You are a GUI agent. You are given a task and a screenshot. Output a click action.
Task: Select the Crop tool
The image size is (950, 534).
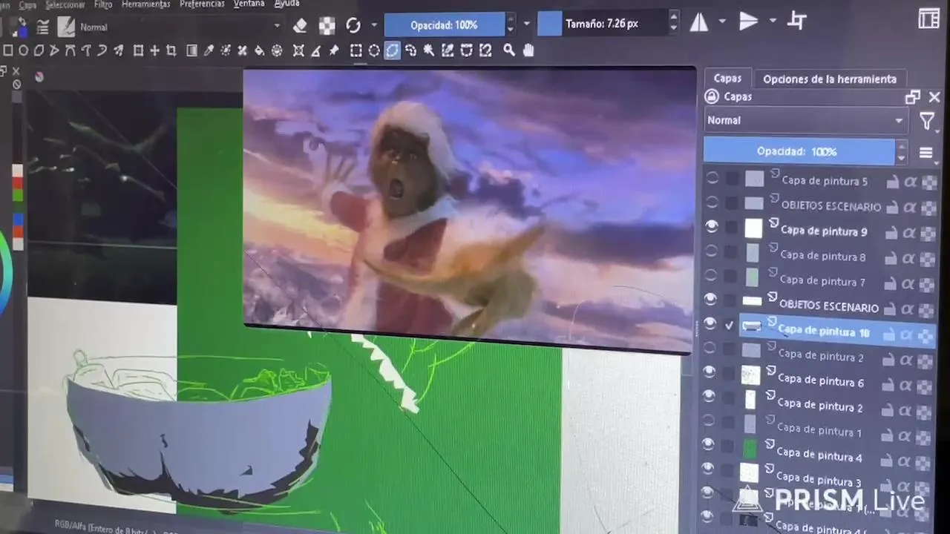point(171,50)
